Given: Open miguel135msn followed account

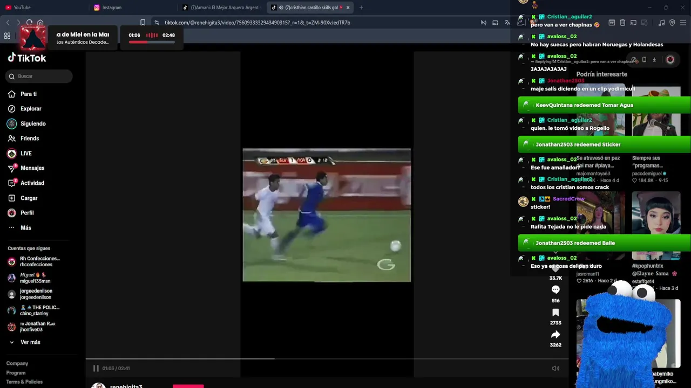Looking at the screenshot, I should coord(29,278).
